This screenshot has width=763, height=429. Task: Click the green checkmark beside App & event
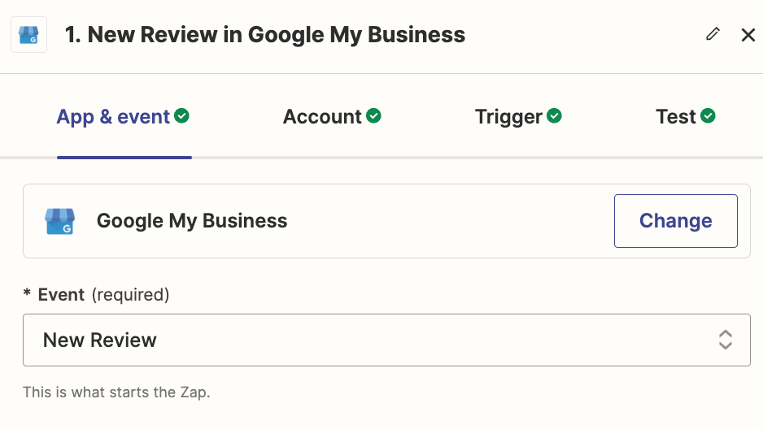click(x=182, y=116)
